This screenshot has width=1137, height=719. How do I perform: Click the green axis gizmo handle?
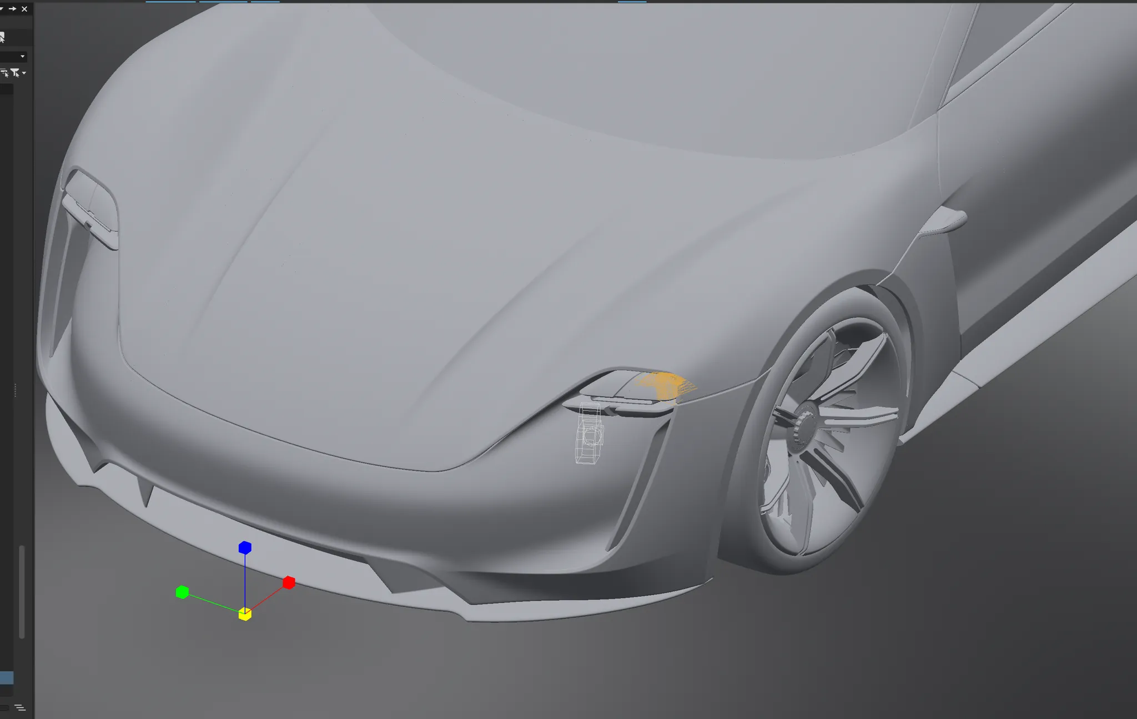[x=182, y=592]
